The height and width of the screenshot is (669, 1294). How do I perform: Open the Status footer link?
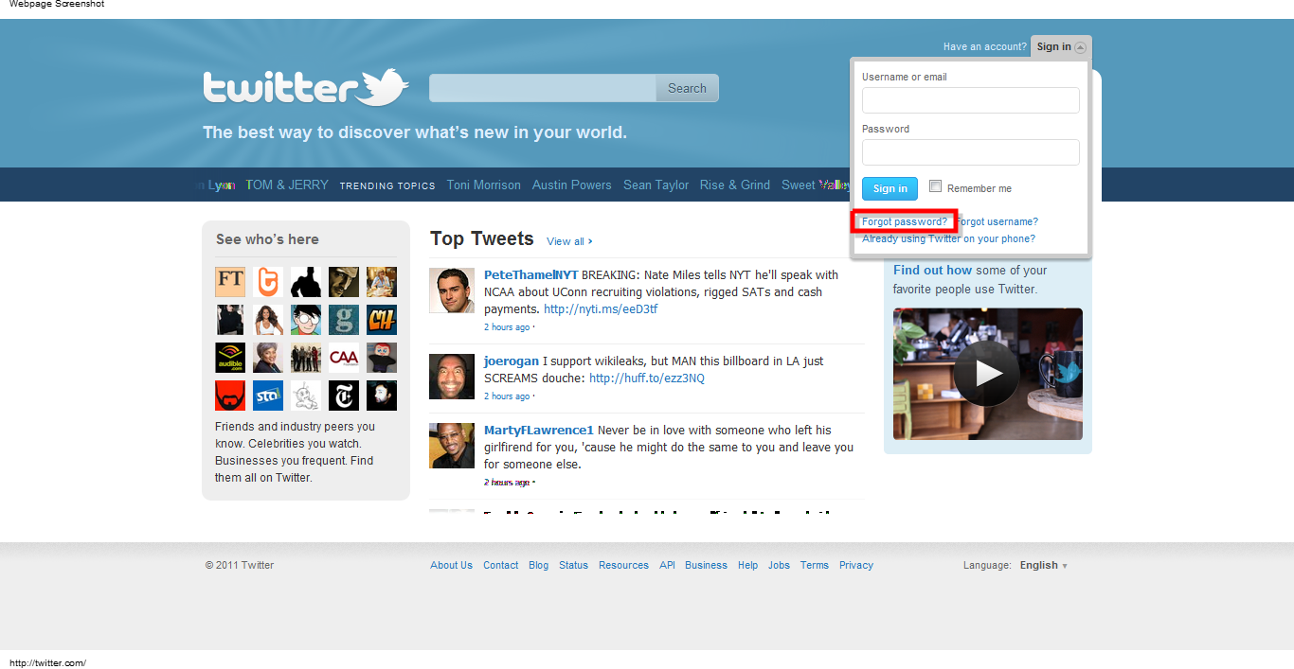(x=573, y=565)
